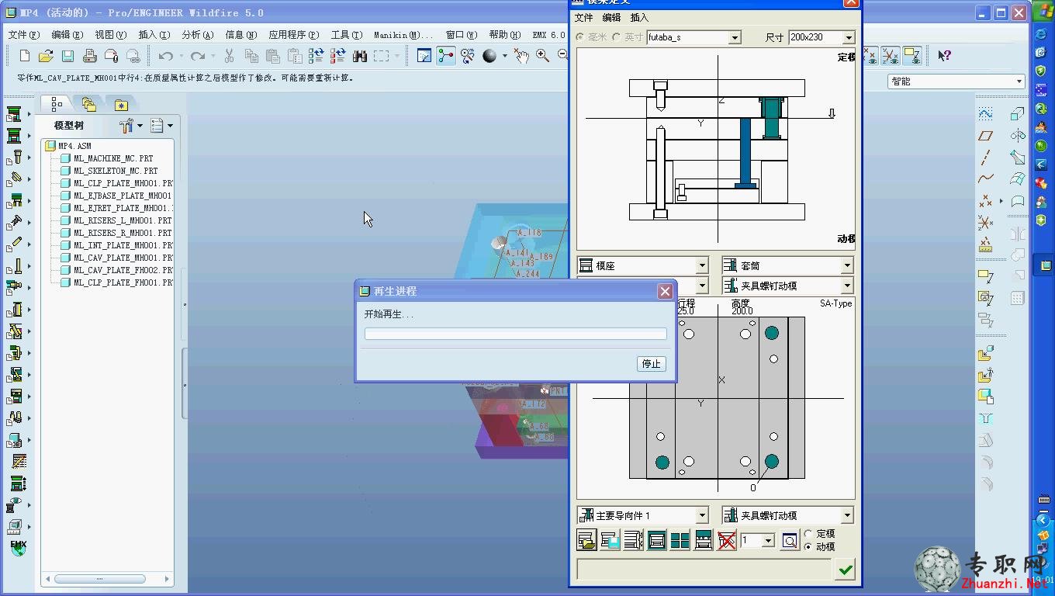Click the new file icon in toolbar
The width and height of the screenshot is (1055, 596).
coord(25,56)
